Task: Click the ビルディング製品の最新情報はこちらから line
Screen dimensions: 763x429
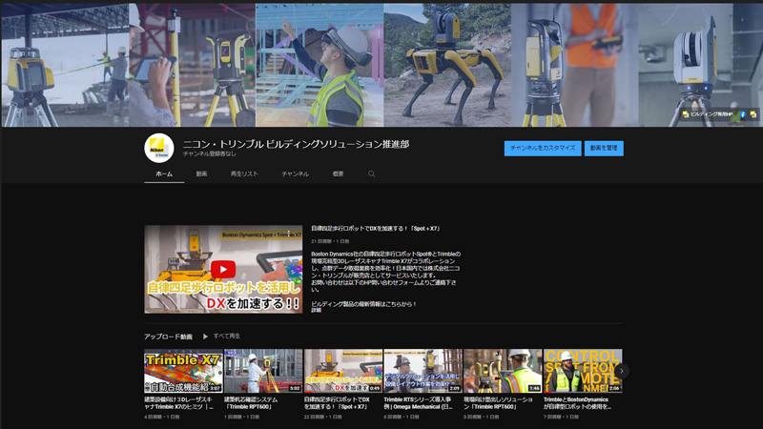Action: click(363, 304)
